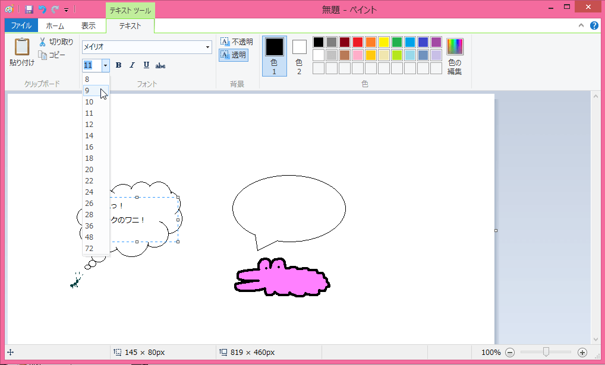Cut selection with 切り取り
Screen dimensions: 605x365
[x=56, y=42]
